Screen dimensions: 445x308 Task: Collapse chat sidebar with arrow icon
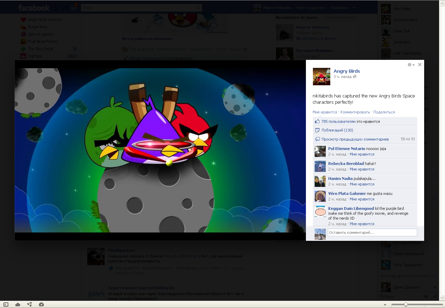(435, 297)
